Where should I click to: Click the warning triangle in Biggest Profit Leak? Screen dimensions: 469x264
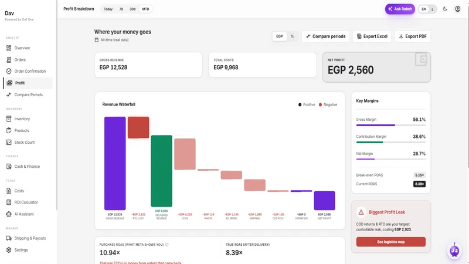coord(361,212)
